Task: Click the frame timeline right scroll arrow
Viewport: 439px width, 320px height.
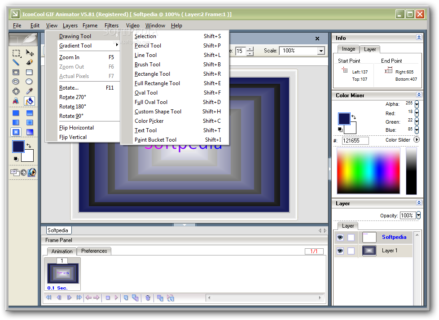Action: 320,298
